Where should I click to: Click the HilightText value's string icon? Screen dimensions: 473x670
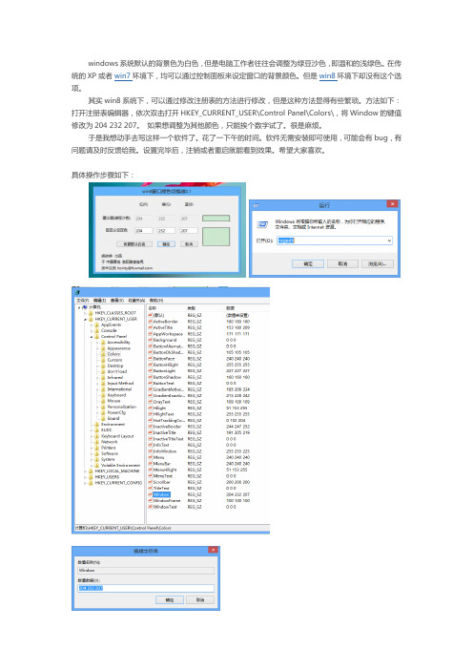pos(151,414)
